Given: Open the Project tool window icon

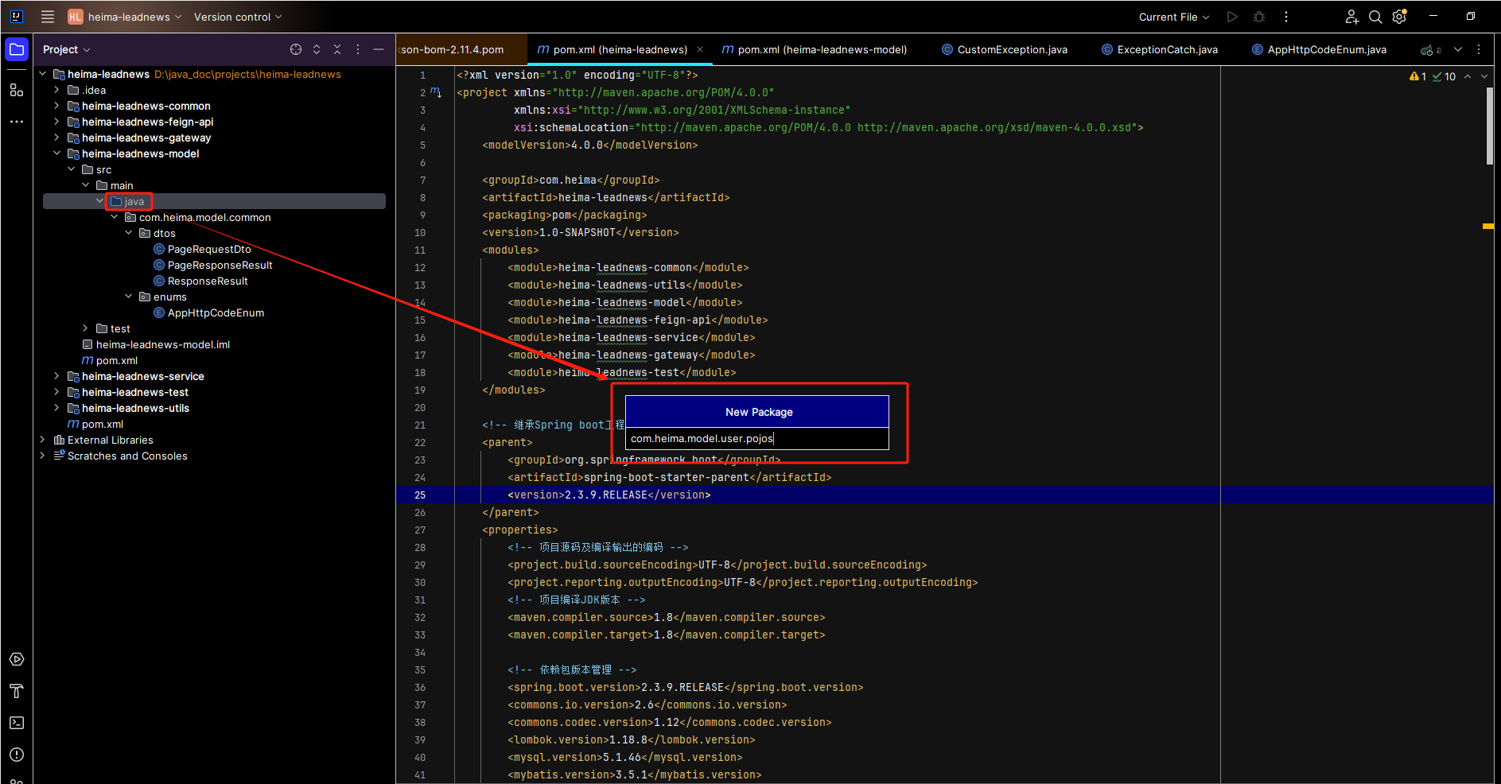Looking at the screenshot, I should tap(17, 49).
